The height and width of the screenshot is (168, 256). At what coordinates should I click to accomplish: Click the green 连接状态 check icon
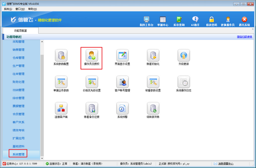pos(47,163)
